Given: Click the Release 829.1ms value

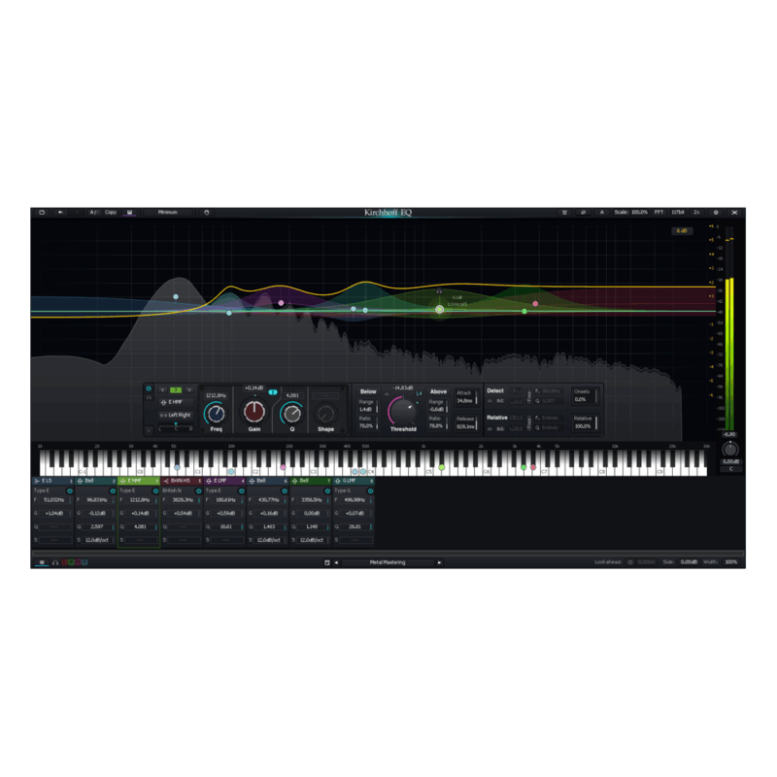Looking at the screenshot, I should coord(465,426).
